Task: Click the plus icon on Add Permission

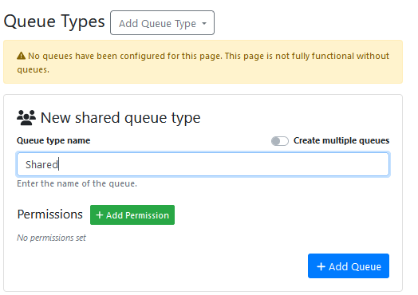Action: tap(100, 214)
